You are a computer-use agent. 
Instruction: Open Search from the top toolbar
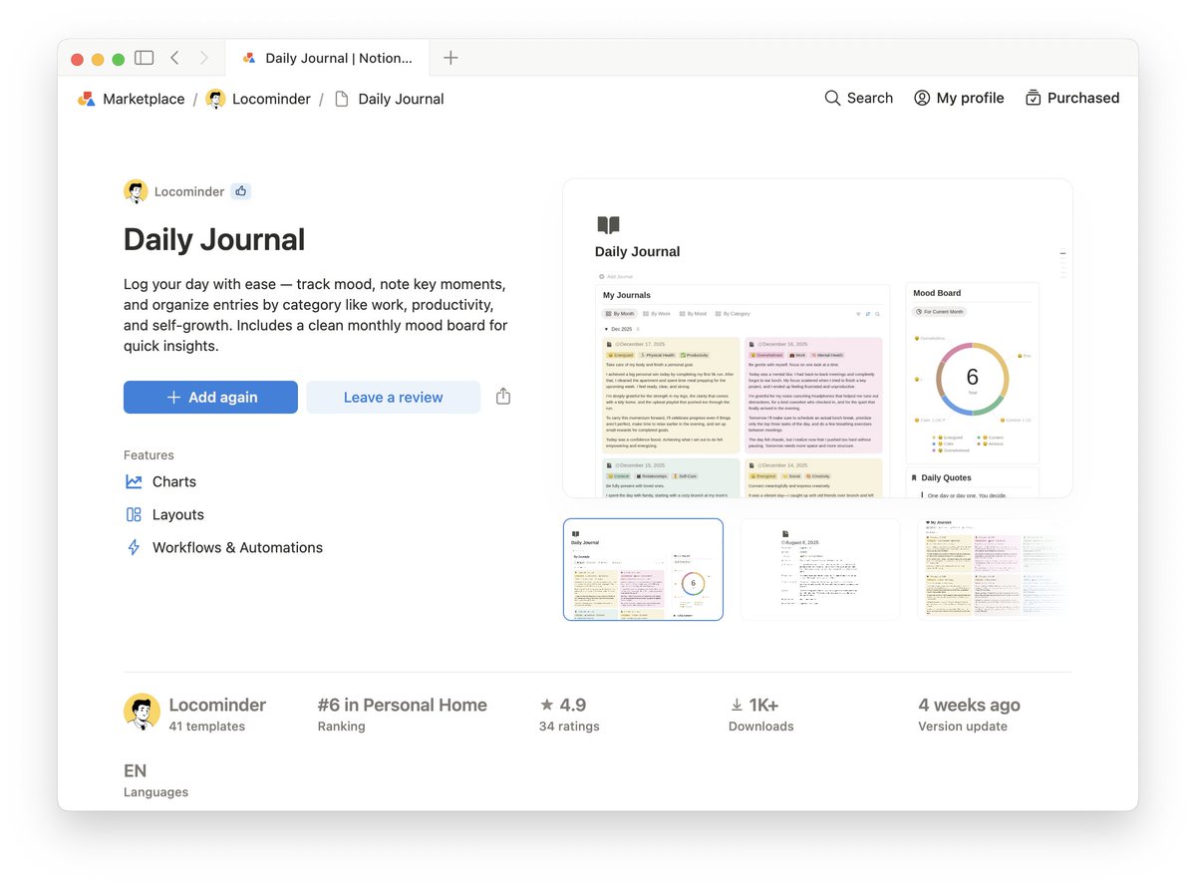click(857, 98)
